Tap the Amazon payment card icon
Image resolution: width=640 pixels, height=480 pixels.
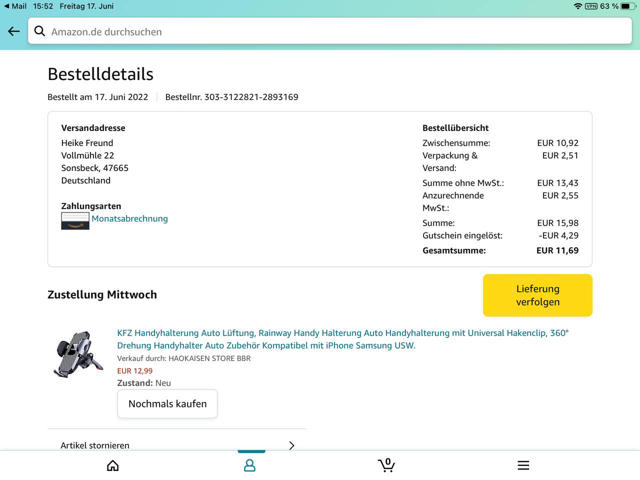point(75,221)
